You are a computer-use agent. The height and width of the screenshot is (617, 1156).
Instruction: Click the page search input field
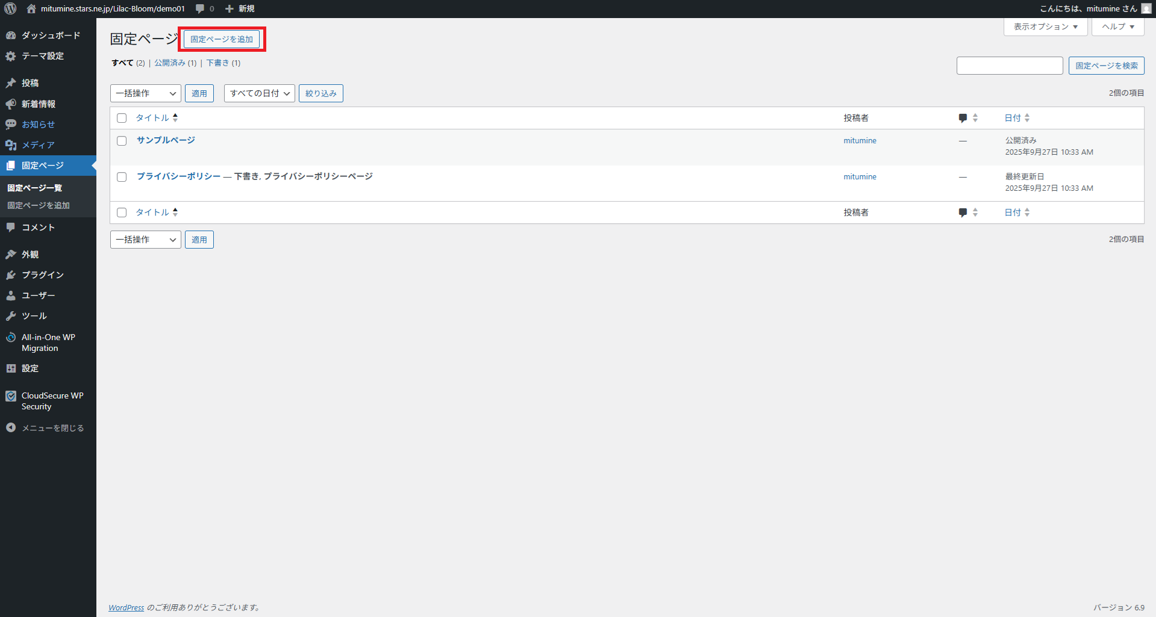[1009, 66]
